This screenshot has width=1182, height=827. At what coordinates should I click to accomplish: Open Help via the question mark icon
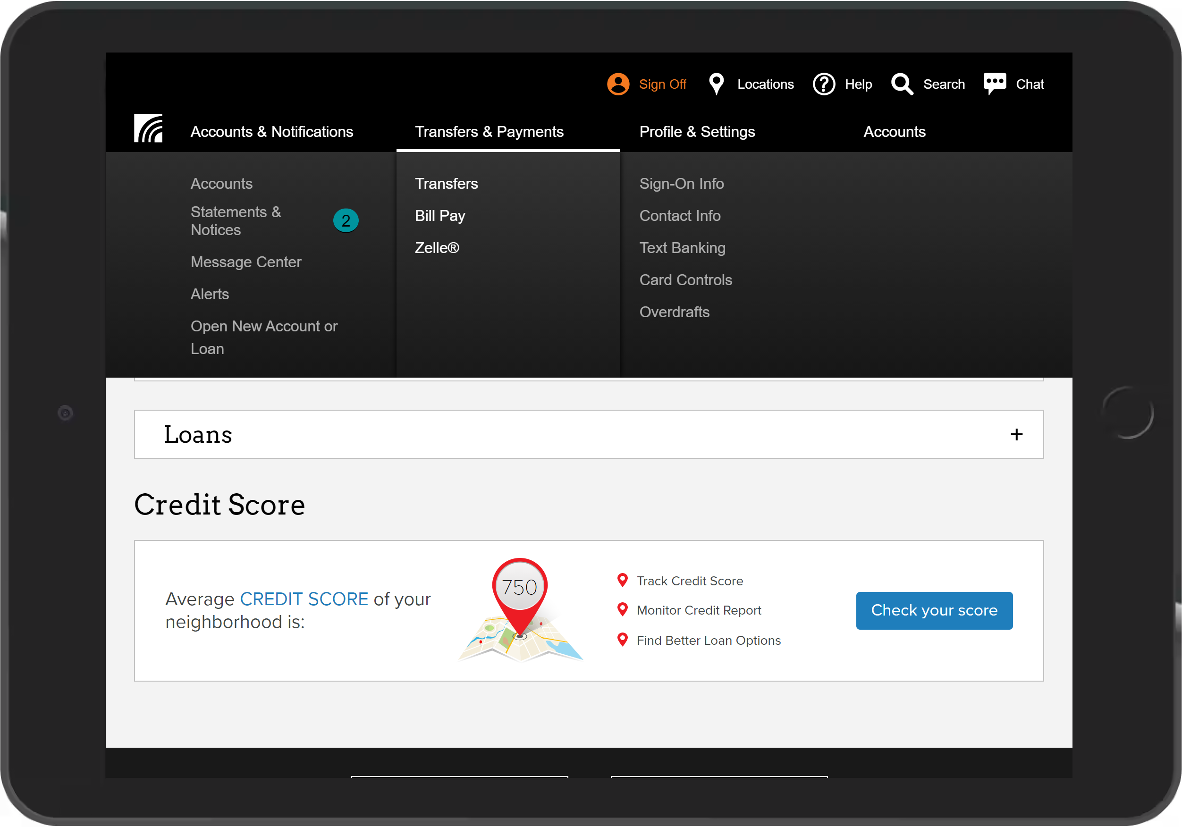click(x=824, y=84)
